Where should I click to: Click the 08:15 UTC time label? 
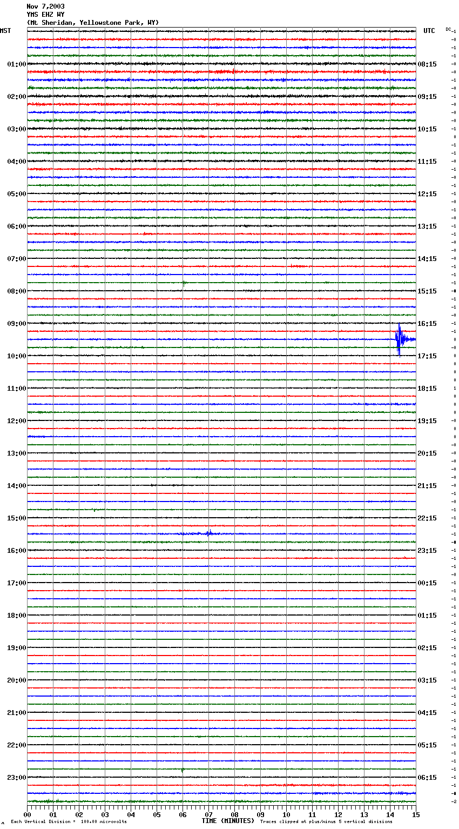pos(427,64)
